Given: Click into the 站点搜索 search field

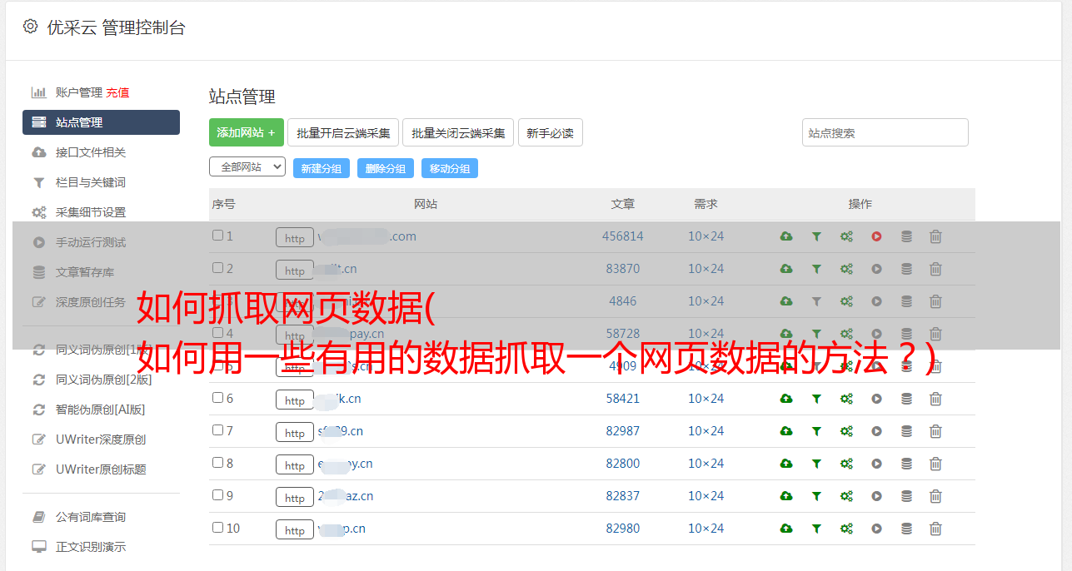Looking at the screenshot, I should pyautogui.click(x=885, y=132).
